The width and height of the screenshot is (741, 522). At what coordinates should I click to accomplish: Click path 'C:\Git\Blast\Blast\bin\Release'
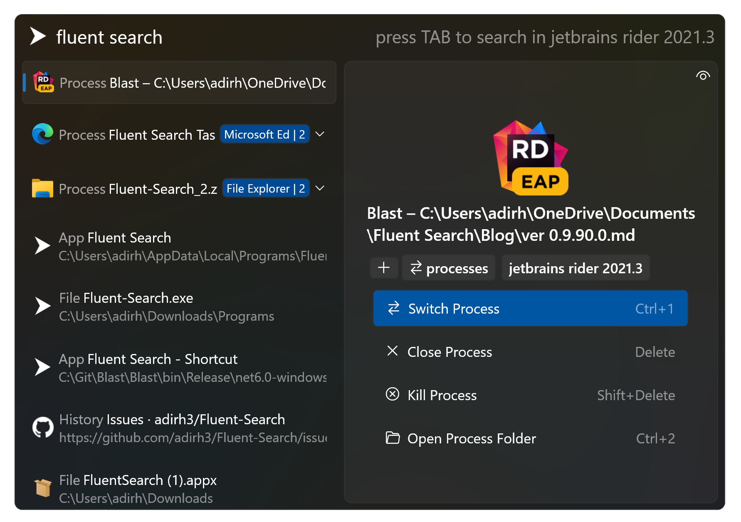(193, 377)
